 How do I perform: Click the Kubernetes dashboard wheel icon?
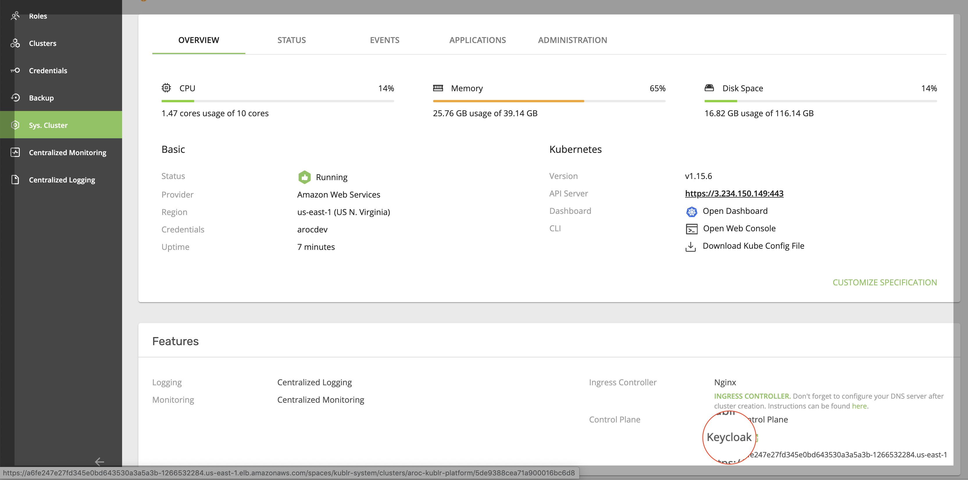[692, 212]
